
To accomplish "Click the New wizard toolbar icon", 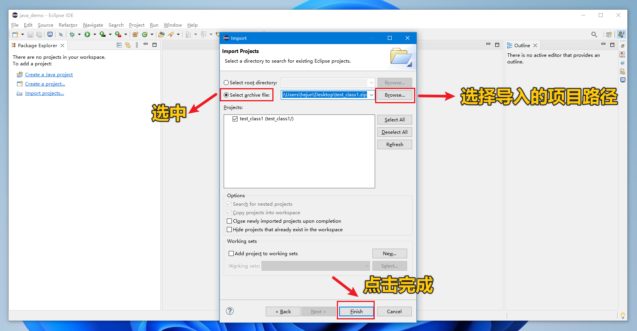I will point(15,34).
